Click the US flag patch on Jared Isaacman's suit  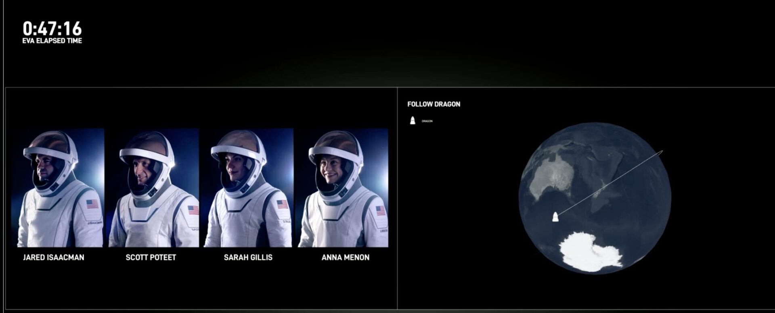coord(92,204)
